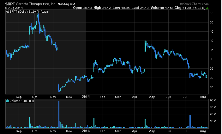This screenshot has width=222, height=134.
Task: Click the 8-Aug-2014 date in the header
Action: [14, 8]
